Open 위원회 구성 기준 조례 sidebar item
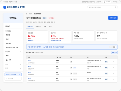This screenshot has height=91, width=121. [x=13, y=48]
